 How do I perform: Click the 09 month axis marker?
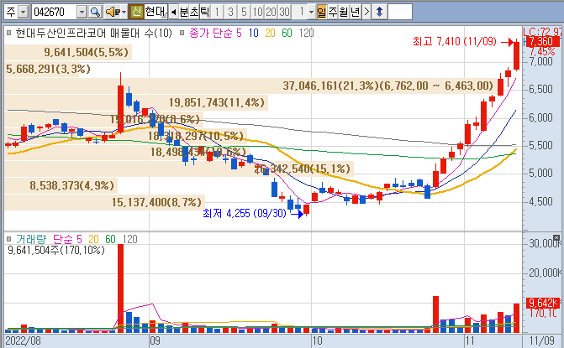tap(155, 340)
